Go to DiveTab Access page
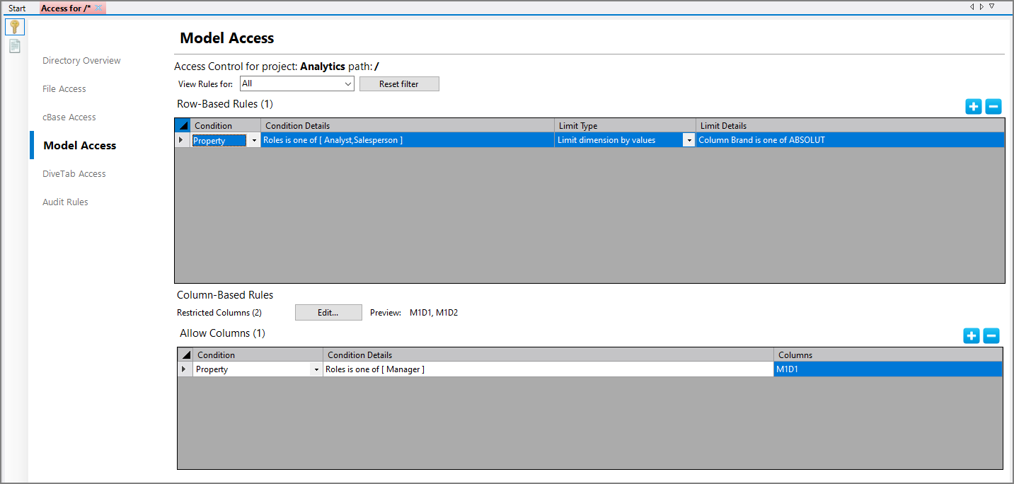Image resolution: width=1014 pixels, height=484 pixels. point(74,174)
